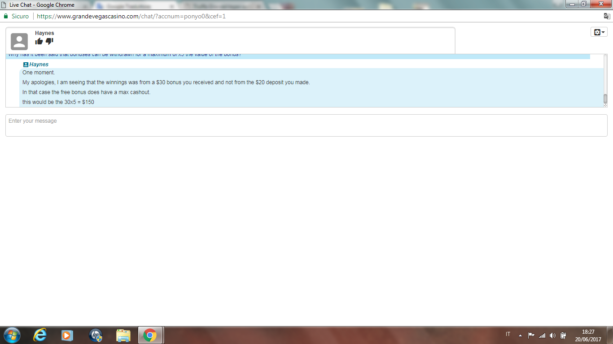Minimize the Live Chat Chrome window
This screenshot has height=344, width=613.
click(572, 4)
